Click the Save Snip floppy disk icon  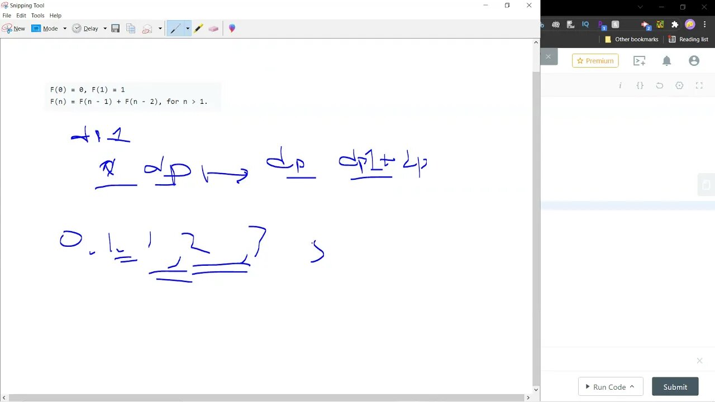click(x=116, y=28)
